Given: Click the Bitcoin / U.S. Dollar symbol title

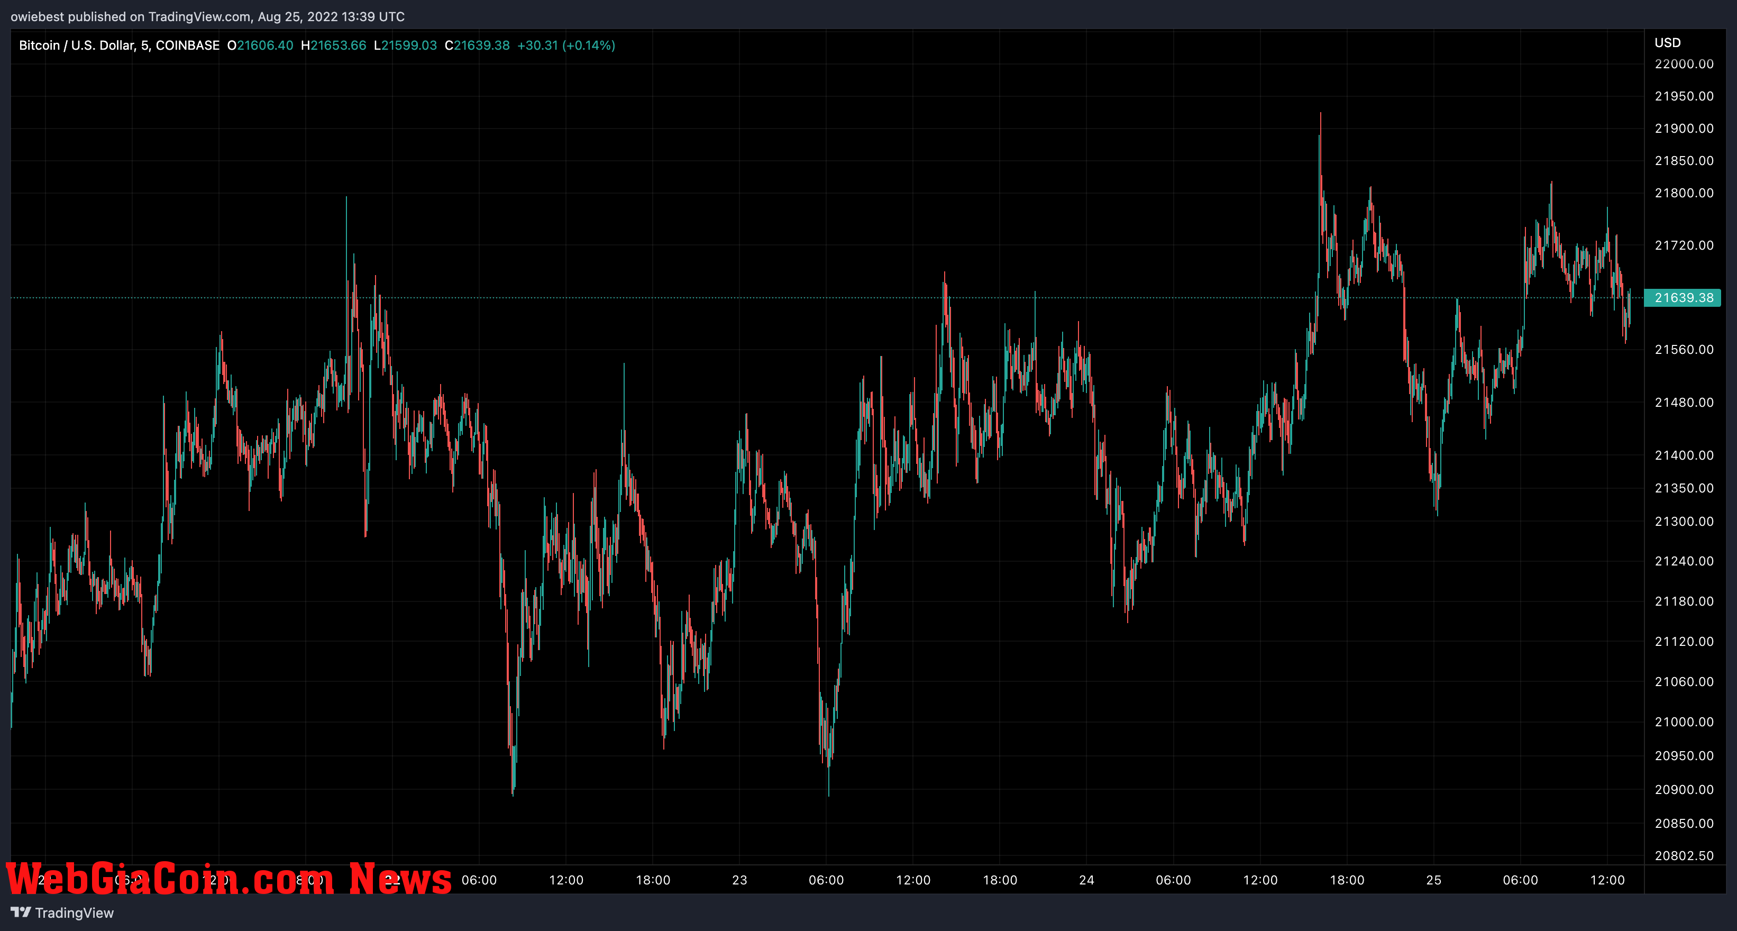Looking at the screenshot, I should [x=120, y=45].
